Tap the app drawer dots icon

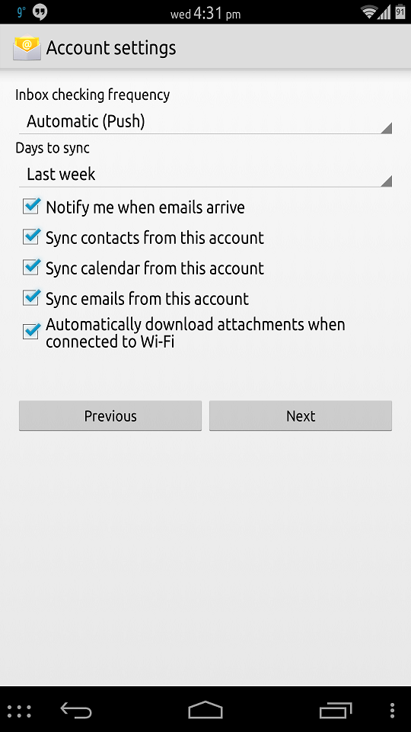[x=19, y=711]
